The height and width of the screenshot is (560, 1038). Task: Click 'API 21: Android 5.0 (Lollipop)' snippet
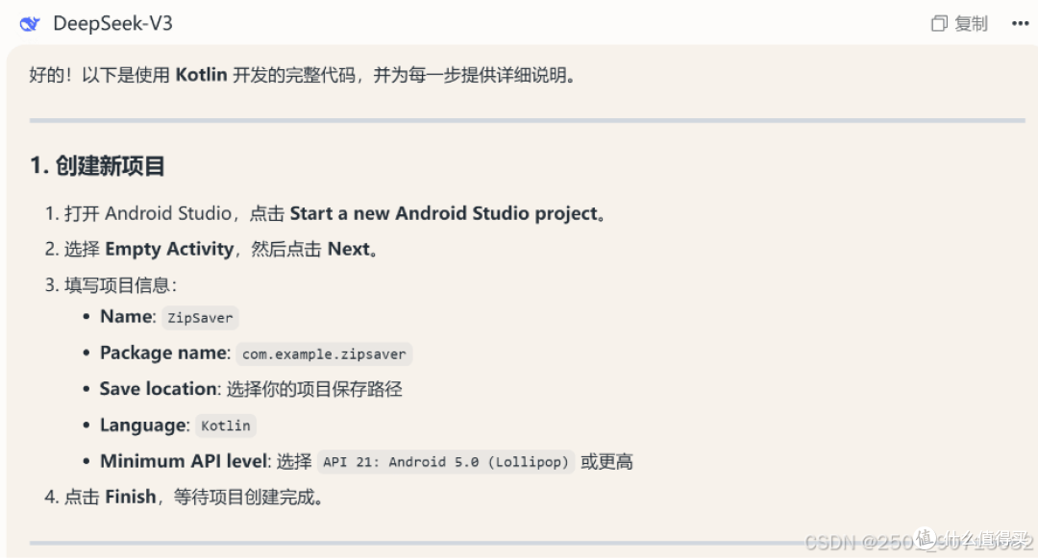click(x=446, y=462)
